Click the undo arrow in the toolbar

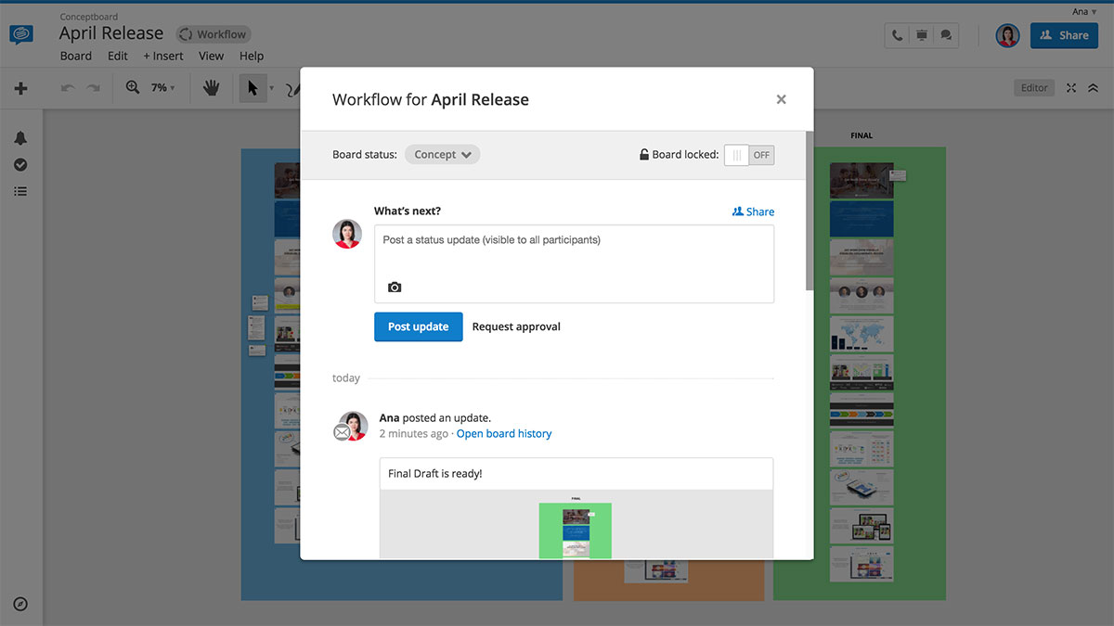65,88
